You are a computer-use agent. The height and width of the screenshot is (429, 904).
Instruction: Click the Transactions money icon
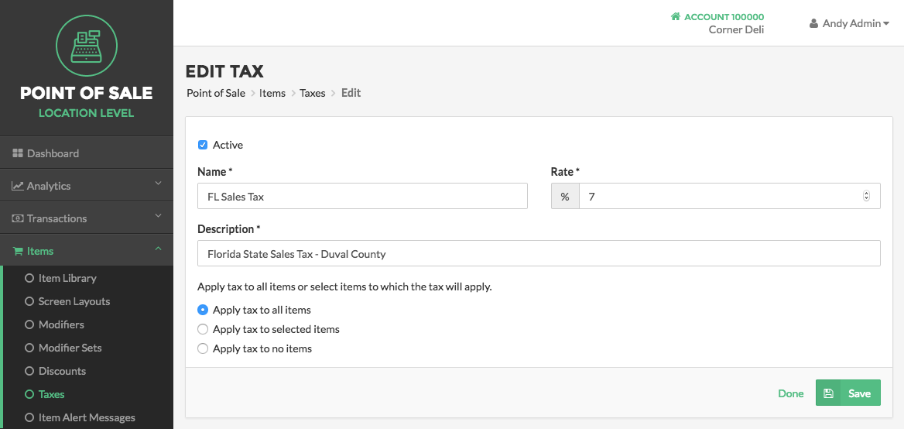click(17, 218)
